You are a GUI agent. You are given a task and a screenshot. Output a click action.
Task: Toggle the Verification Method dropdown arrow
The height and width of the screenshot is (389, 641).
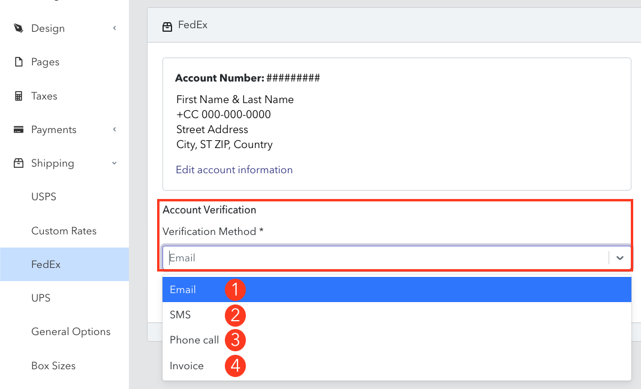pyautogui.click(x=620, y=258)
